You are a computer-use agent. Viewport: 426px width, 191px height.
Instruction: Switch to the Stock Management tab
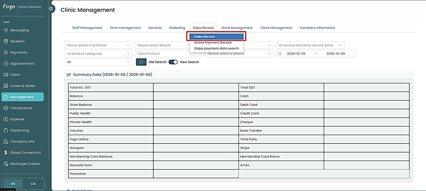236,28
